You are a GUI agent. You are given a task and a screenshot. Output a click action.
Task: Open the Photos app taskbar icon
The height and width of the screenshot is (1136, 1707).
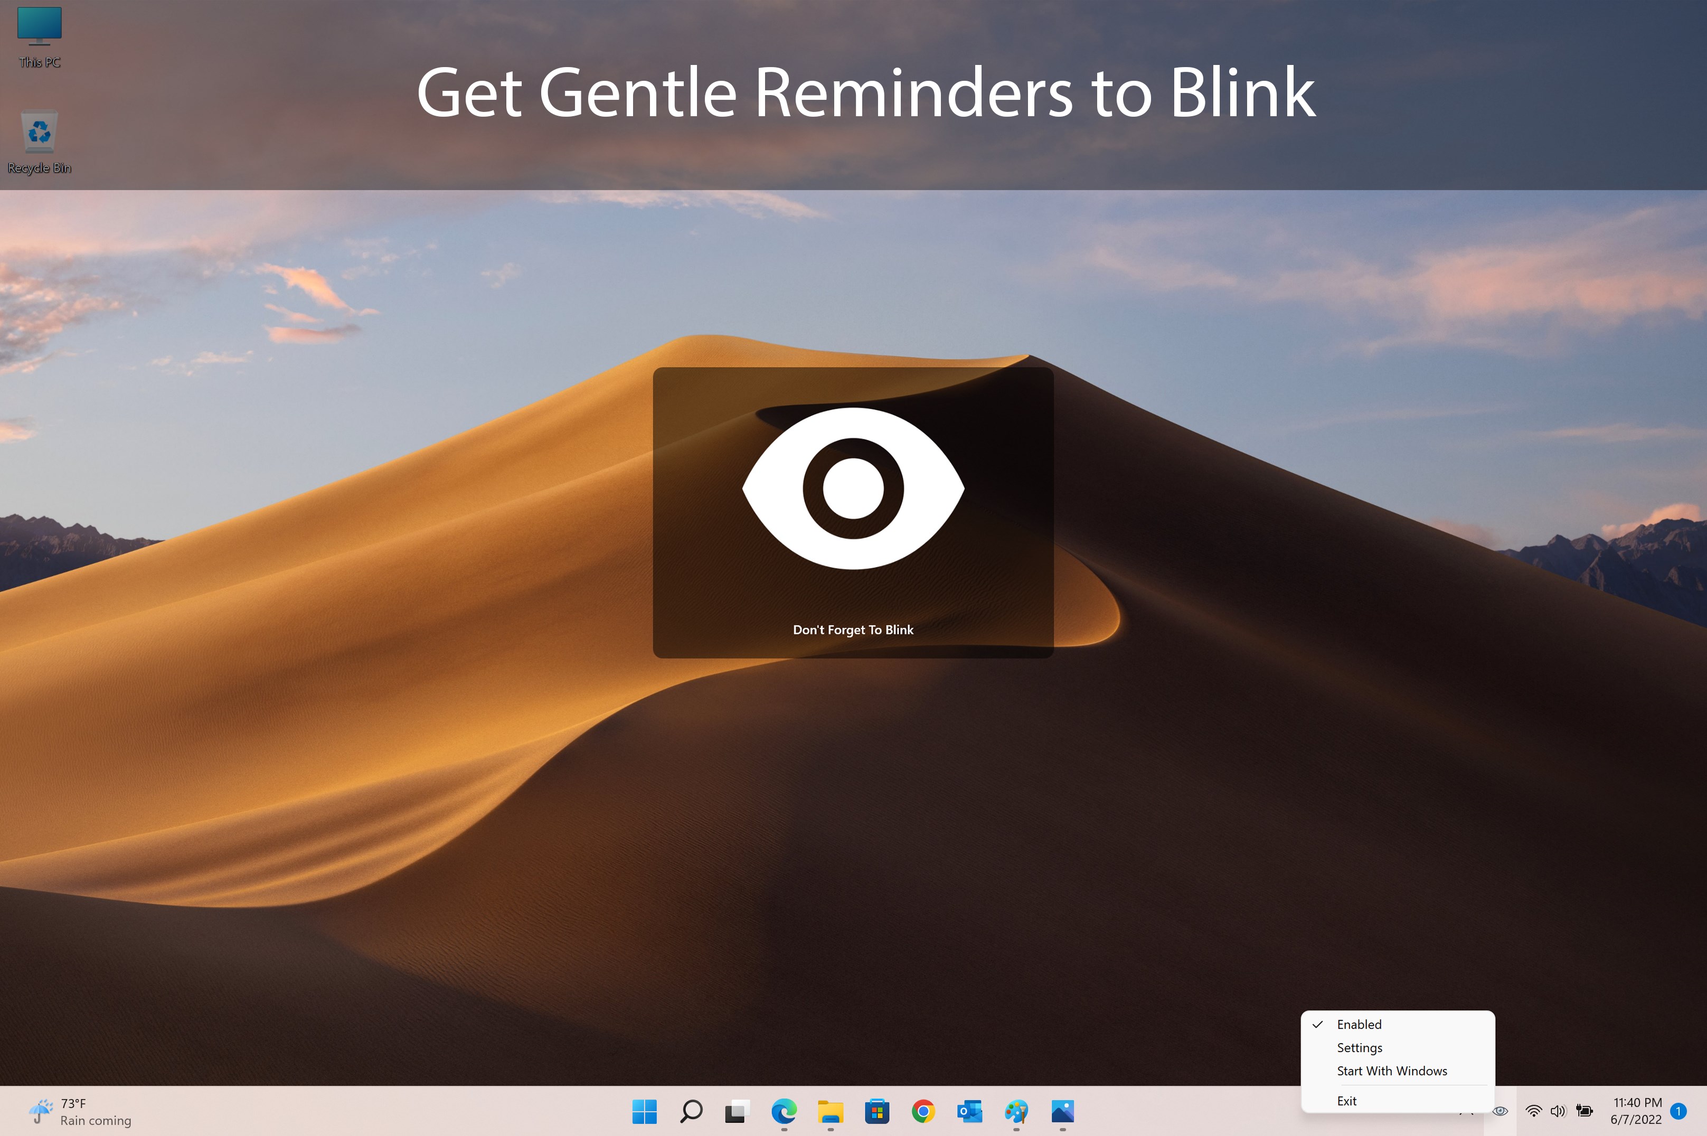pos(1062,1111)
